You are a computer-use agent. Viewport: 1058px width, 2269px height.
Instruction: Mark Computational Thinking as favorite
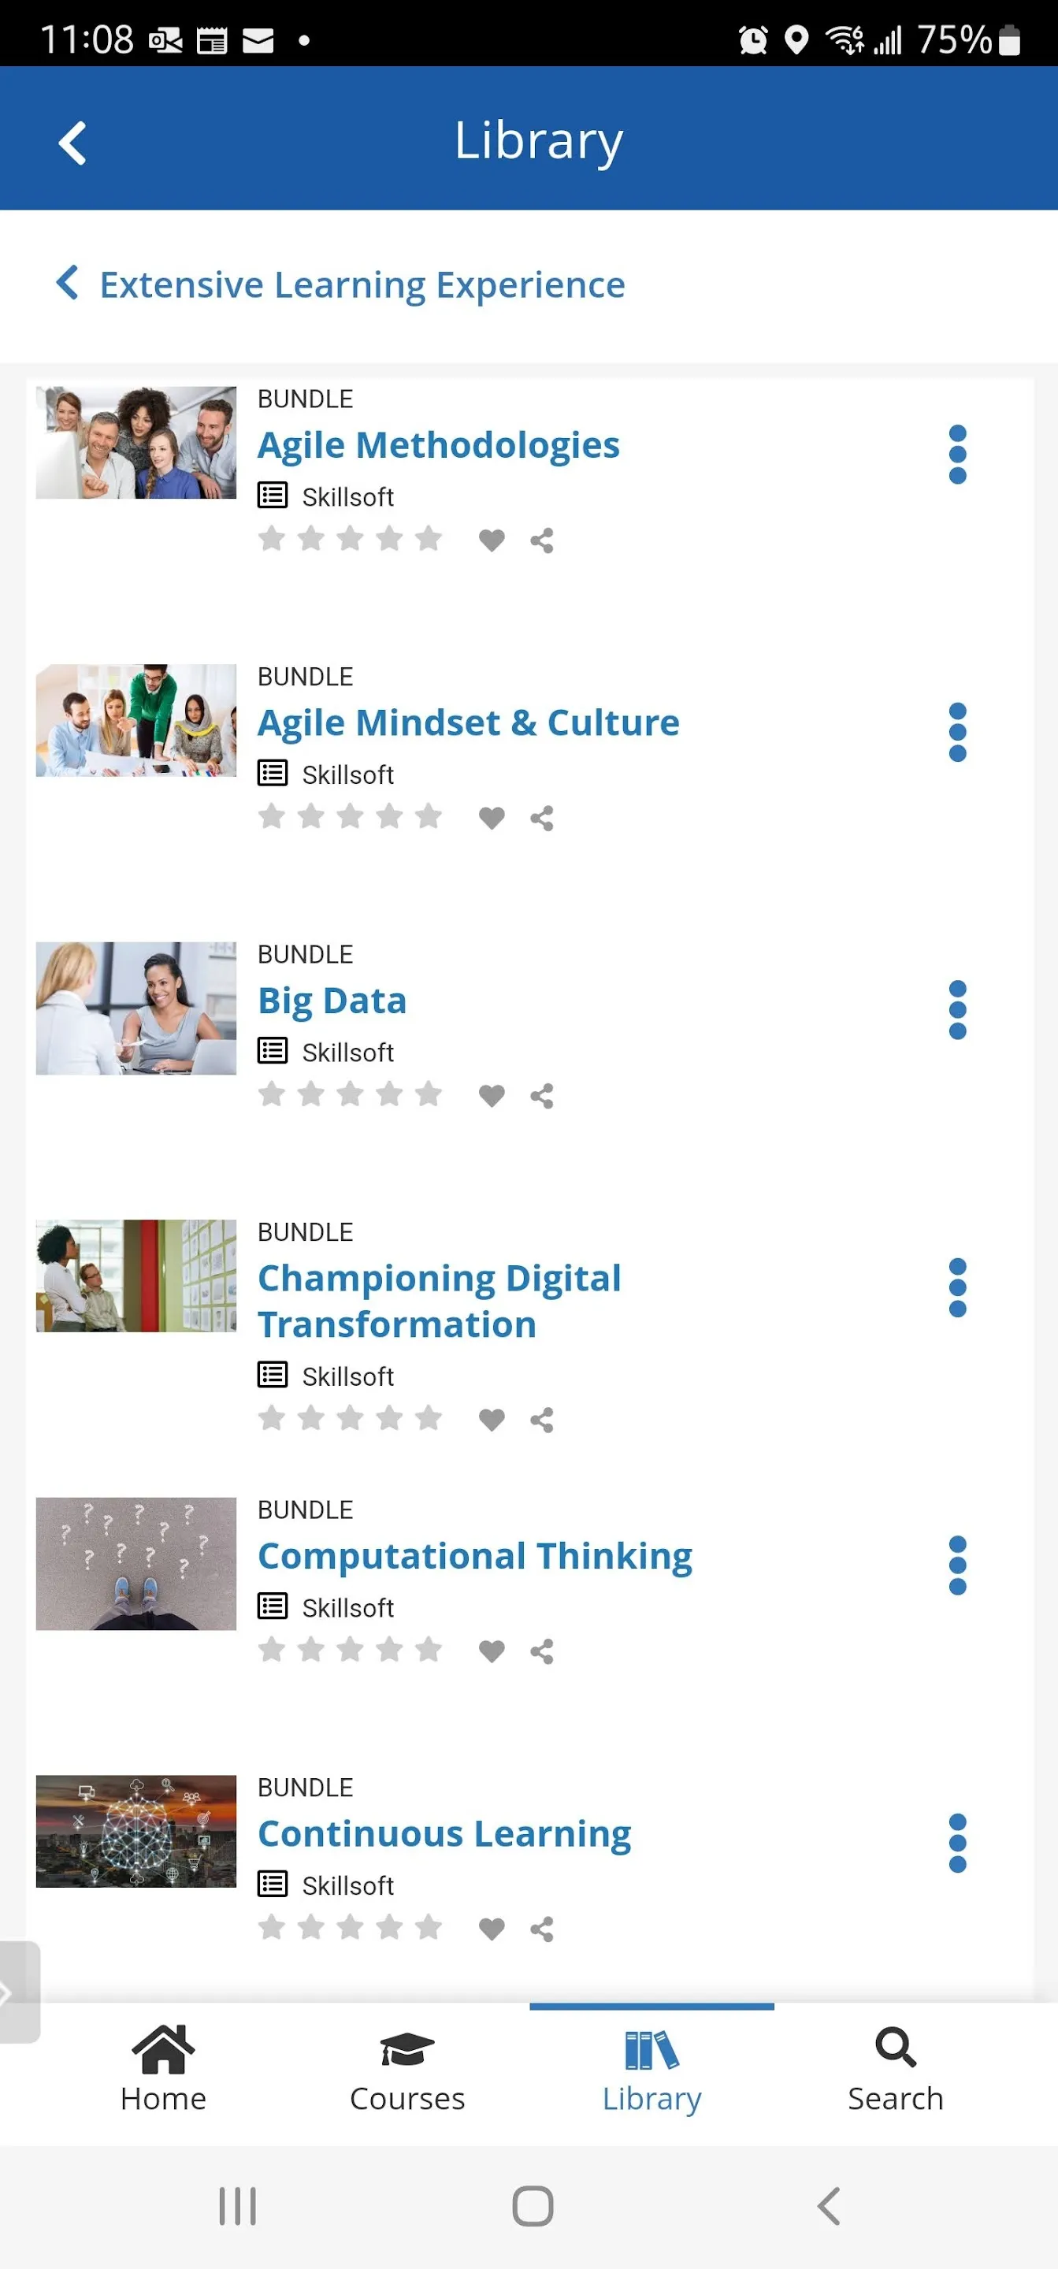(492, 1651)
